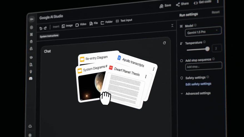Click the circular plus icon in sidebar
Viewport: 244px width, 137px height.
[x=31, y=27]
